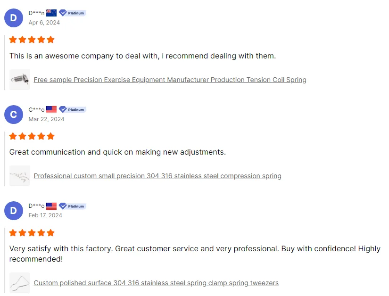Click the D avatar of reviewer D***o
The width and height of the screenshot is (389, 296).
tap(13, 211)
